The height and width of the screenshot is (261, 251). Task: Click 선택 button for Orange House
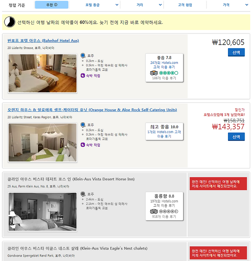[236, 137]
